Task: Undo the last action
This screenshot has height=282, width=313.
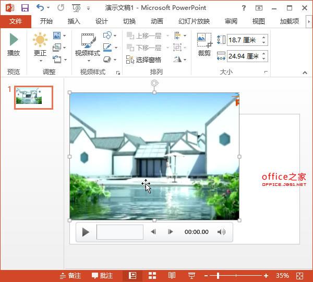Action: coord(40,8)
